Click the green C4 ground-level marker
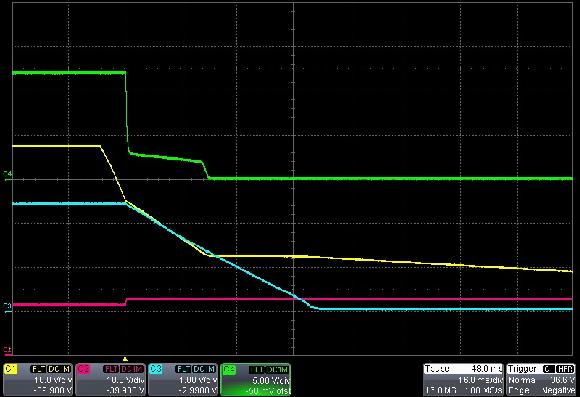 (7, 174)
